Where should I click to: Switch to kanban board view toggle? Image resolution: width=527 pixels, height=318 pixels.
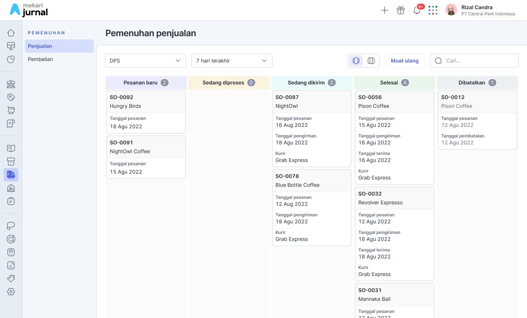pos(356,61)
